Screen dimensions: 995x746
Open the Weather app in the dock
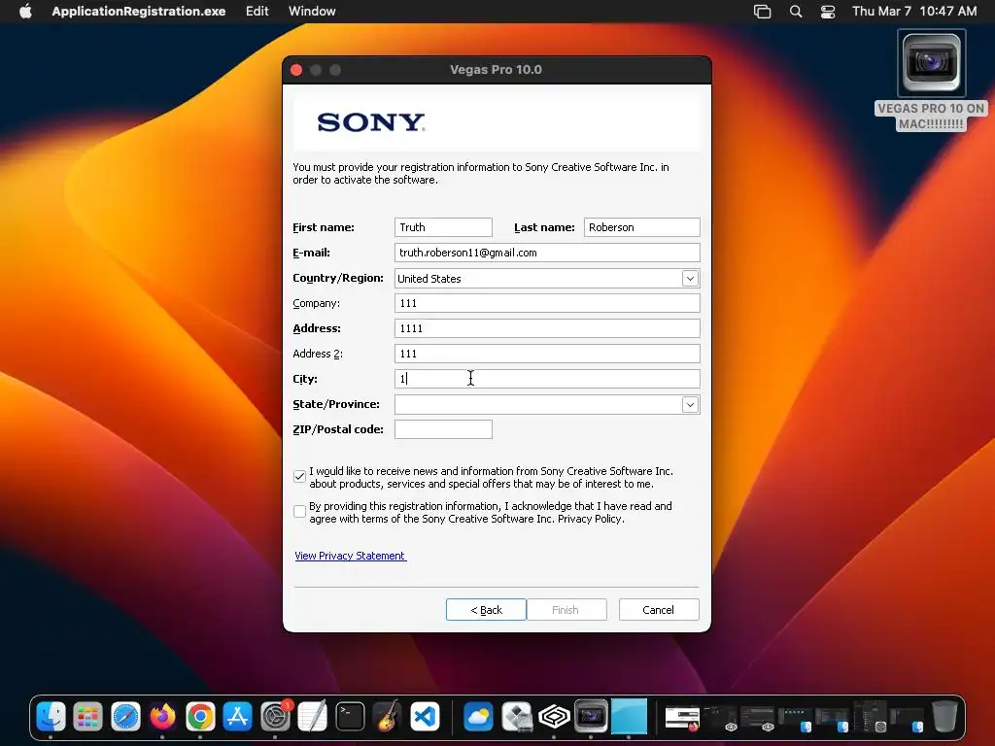pos(478,717)
